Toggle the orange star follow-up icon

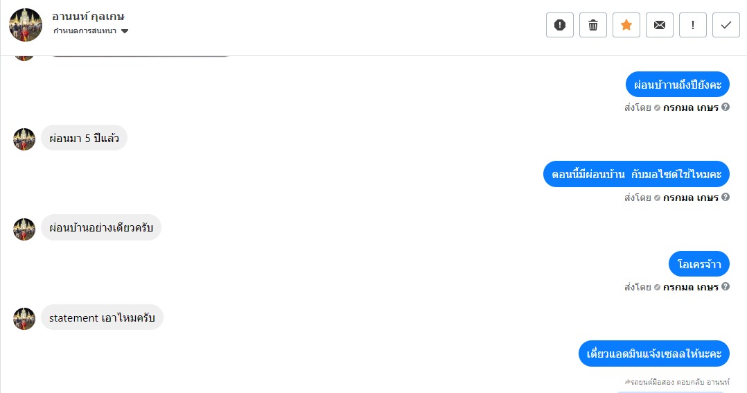pyautogui.click(x=626, y=25)
